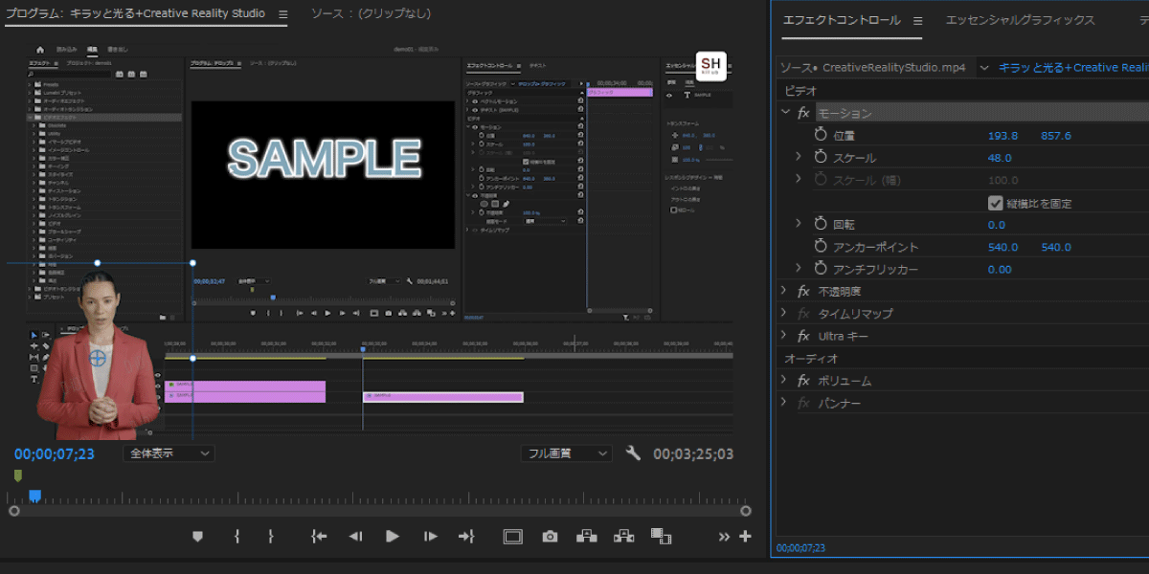Expand the Ultra キー effect section
The height and width of the screenshot is (574, 1149).
[784, 336]
